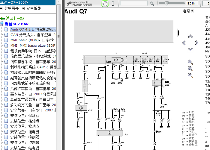210x150 pixels.
Task: Click the reset zoom magnifier icon
Action: point(190,62)
